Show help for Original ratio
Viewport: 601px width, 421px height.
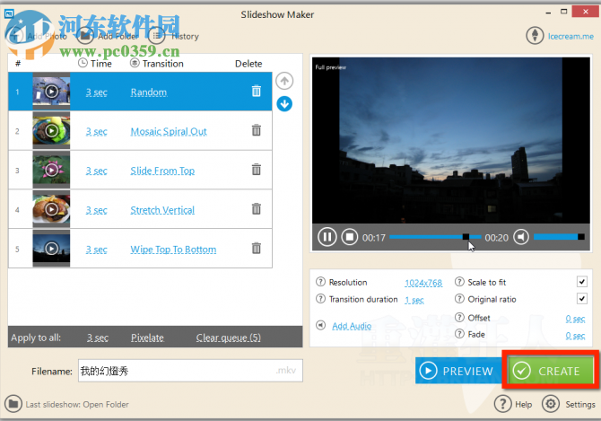459,299
